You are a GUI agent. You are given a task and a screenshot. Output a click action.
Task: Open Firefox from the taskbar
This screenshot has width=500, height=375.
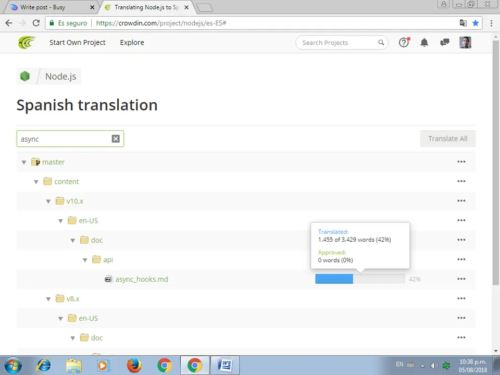pos(134,366)
